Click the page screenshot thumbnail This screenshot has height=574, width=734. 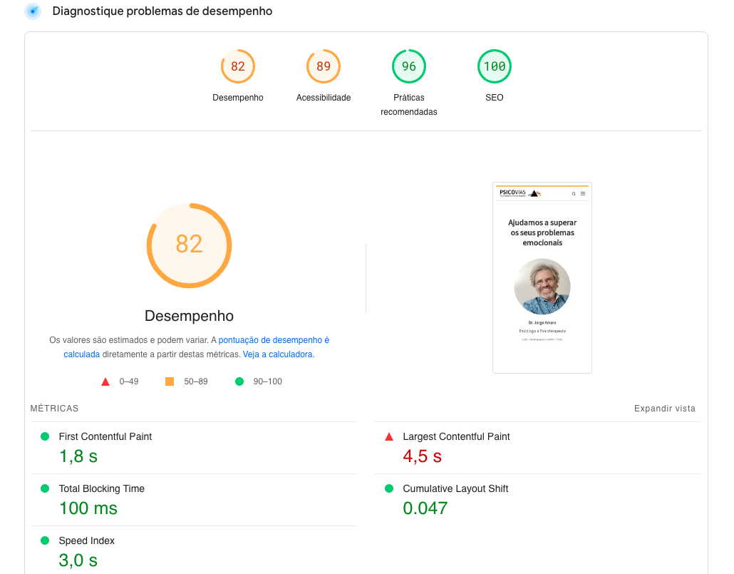point(542,277)
